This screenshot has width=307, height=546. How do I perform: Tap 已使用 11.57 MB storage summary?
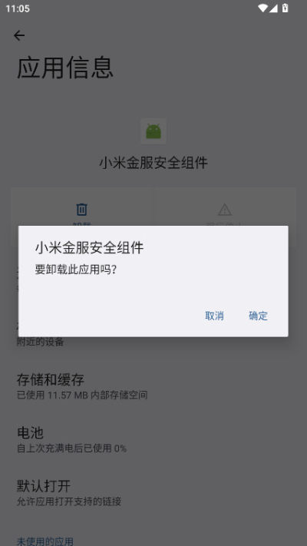click(x=82, y=395)
